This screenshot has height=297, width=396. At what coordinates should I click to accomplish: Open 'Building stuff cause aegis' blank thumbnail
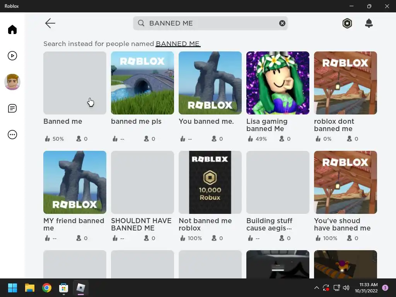[278, 183]
